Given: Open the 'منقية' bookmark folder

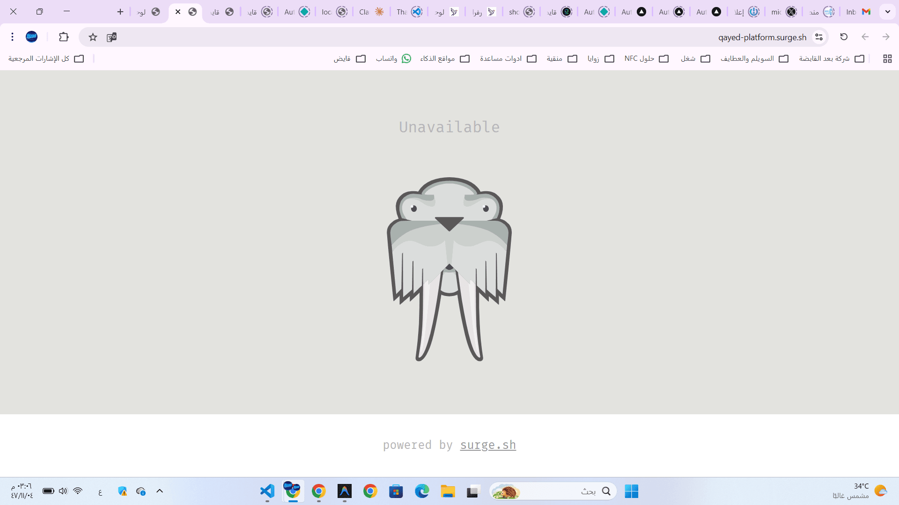Looking at the screenshot, I should [x=562, y=58].
